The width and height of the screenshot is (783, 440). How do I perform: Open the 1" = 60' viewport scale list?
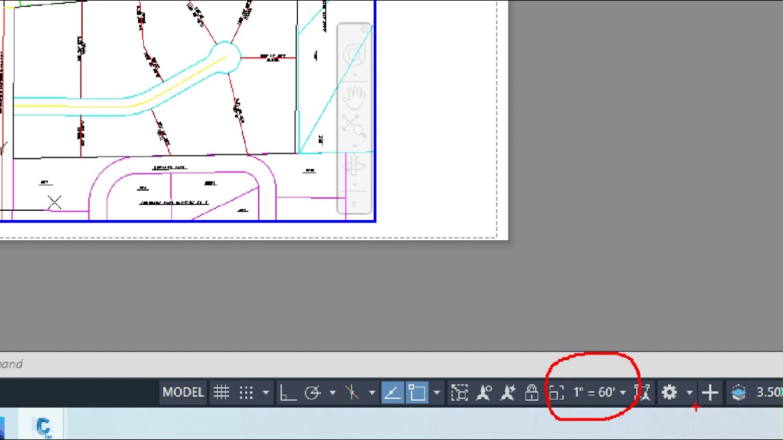pyautogui.click(x=599, y=392)
